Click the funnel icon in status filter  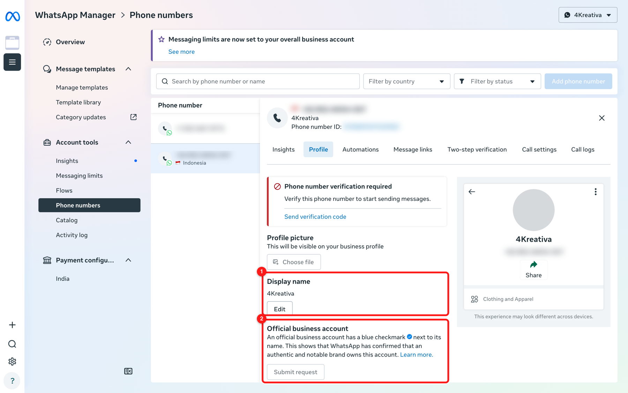tap(462, 81)
